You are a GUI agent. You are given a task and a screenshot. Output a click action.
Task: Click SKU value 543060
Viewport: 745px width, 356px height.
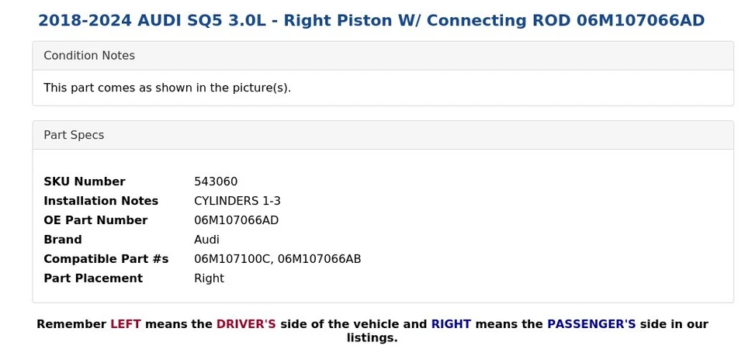pyautogui.click(x=216, y=181)
